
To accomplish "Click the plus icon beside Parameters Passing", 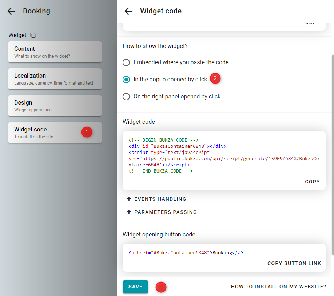I will click(129, 212).
